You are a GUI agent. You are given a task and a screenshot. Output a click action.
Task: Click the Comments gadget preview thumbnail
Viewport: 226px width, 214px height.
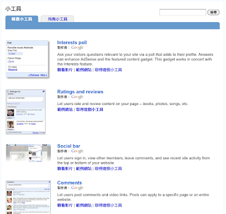coord(28,197)
